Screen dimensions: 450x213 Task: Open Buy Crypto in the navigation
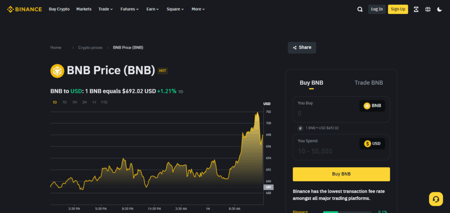[x=59, y=9]
